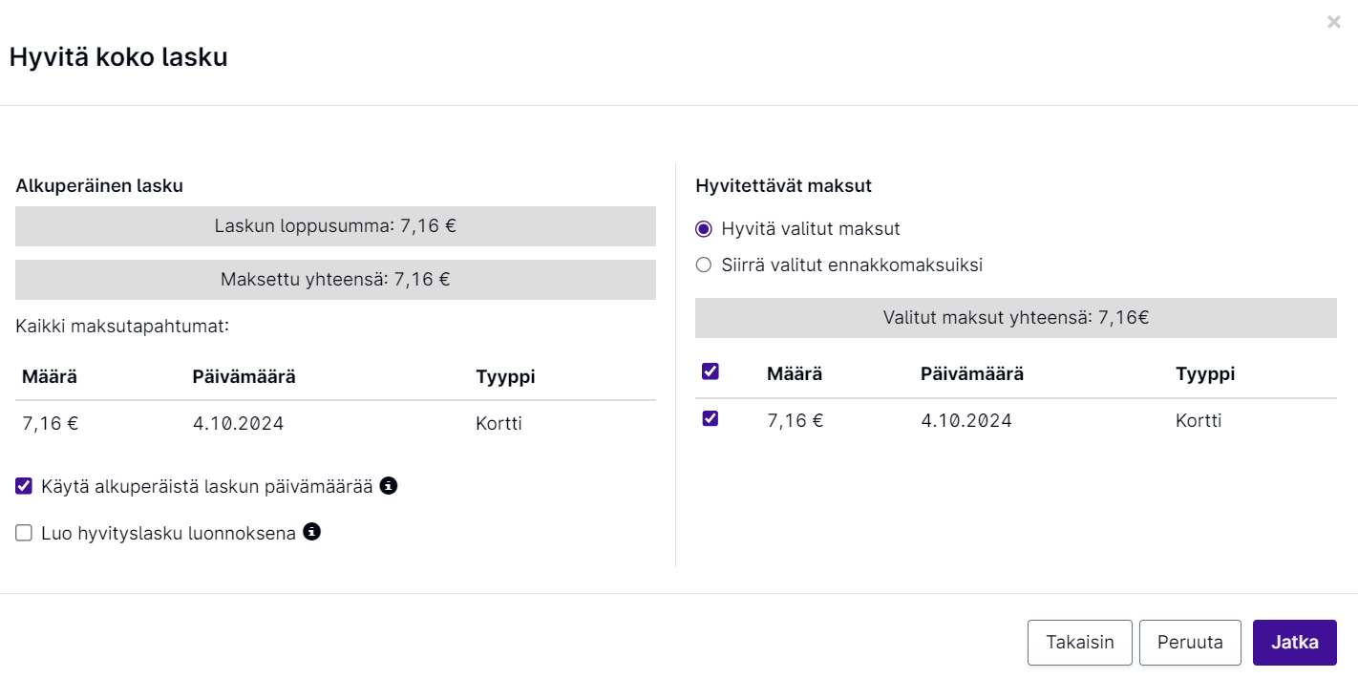Viewport: 1358px width, 678px height.
Task: Click Määrä column header in right table
Action: (795, 374)
